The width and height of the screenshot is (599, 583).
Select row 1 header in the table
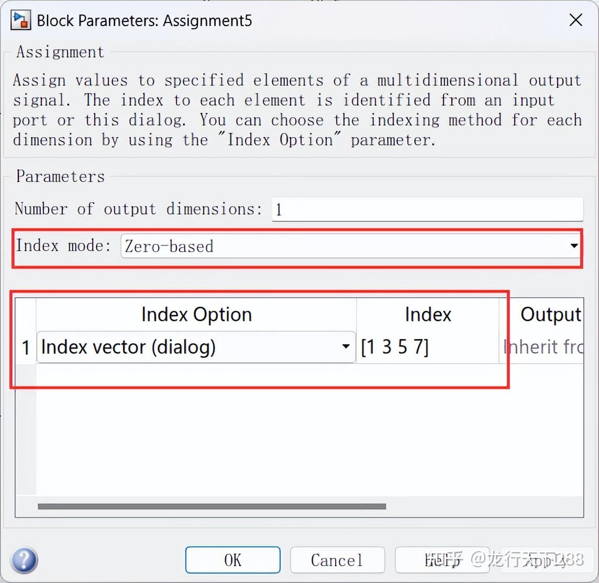point(26,347)
